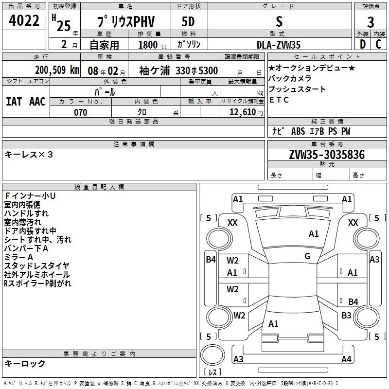Click color number 070
This screenshot has width=389, height=389.
[81, 112]
